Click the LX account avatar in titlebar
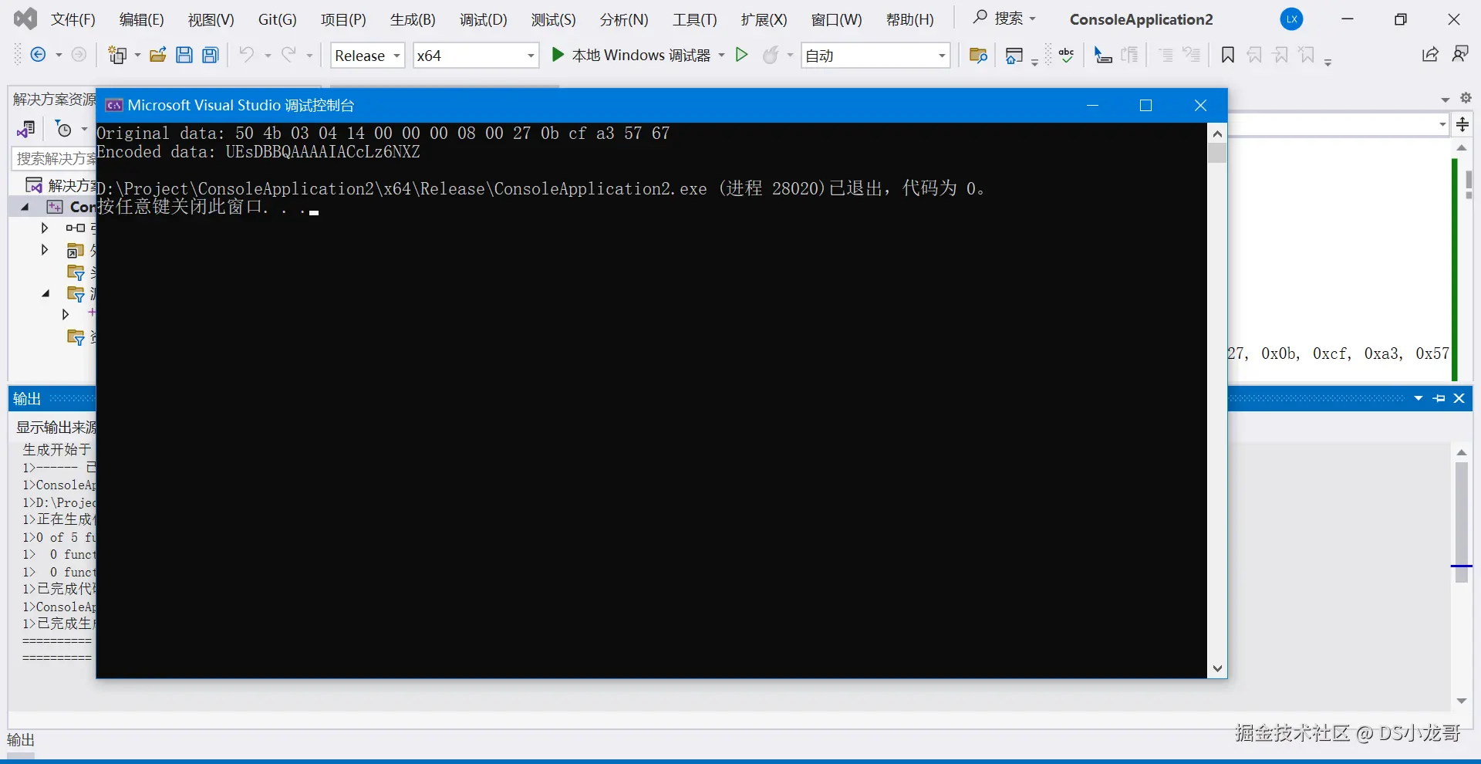Image resolution: width=1481 pixels, height=764 pixels. (1293, 19)
